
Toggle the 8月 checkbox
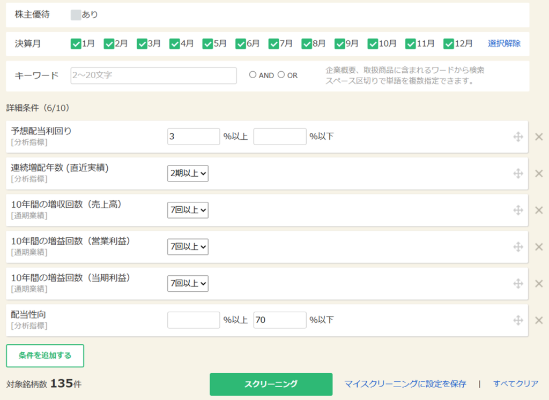point(306,44)
